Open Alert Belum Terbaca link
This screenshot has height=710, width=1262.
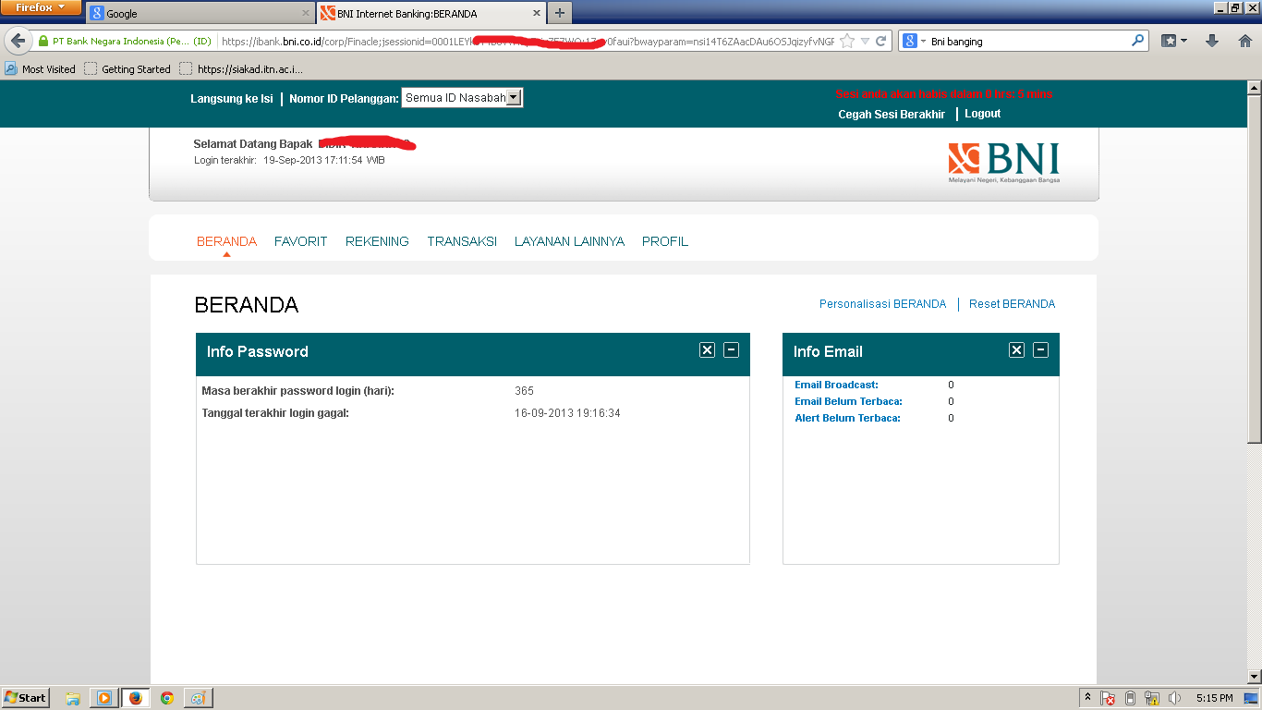tap(848, 418)
